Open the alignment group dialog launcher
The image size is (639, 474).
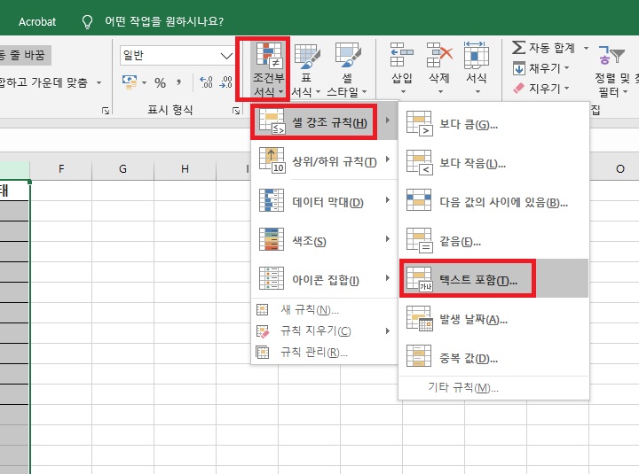coord(106,110)
